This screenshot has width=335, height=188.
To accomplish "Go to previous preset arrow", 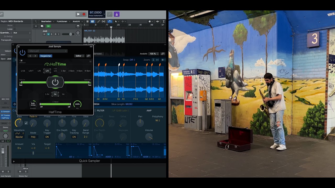I will (30, 56).
